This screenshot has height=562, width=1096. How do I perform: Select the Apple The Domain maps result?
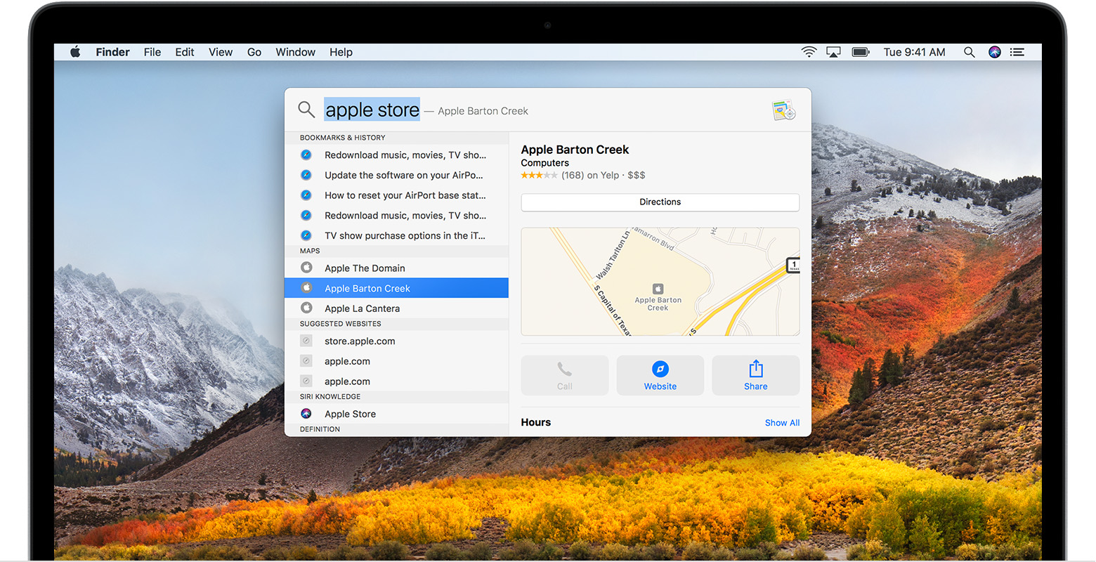click(x=365, y=268)
